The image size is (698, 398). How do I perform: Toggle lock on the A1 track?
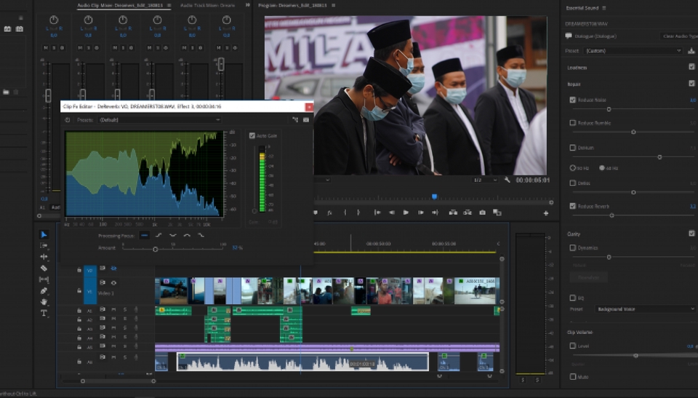[79, 311]
